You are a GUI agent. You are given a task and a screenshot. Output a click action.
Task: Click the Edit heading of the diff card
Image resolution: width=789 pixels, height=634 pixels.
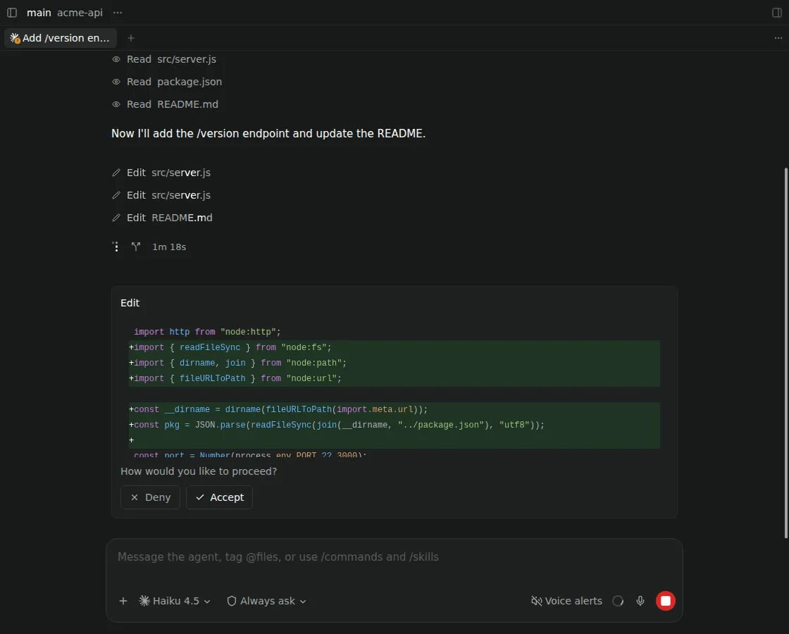pos(130,303)
